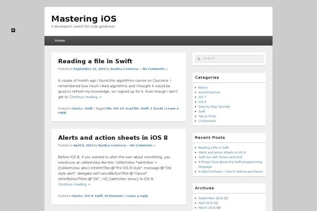This screenshot has width=317, height=211.
Task: Open the post Alerts and action sheets in iOS 8
Action: click(x=113, y=138)
